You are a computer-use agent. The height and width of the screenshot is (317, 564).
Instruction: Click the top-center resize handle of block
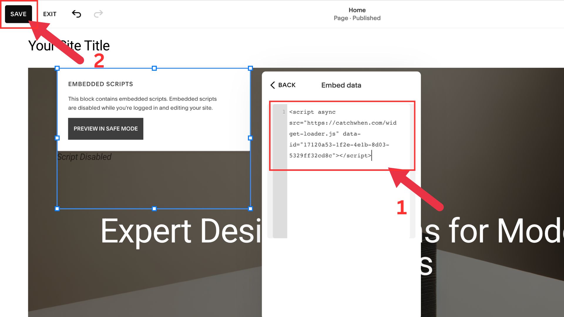(154, 68)
